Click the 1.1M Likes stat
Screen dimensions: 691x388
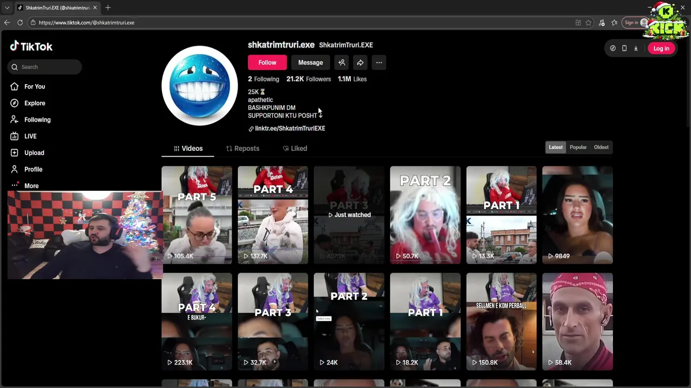point(352,79)
